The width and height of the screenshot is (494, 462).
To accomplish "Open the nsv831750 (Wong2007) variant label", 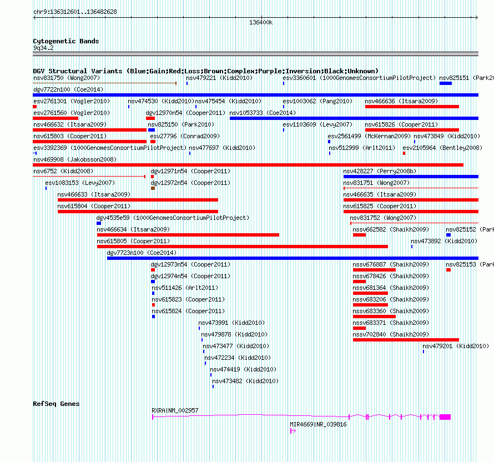I will click(67, 78).
